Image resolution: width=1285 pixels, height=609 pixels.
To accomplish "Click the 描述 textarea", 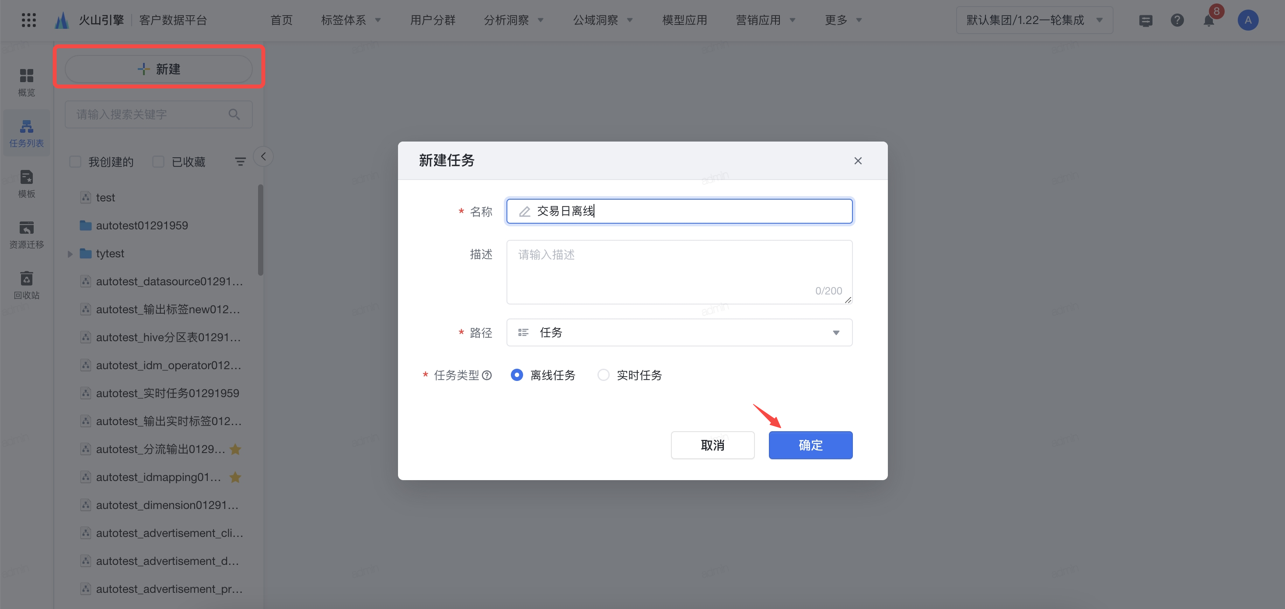I will pos(679,272).
